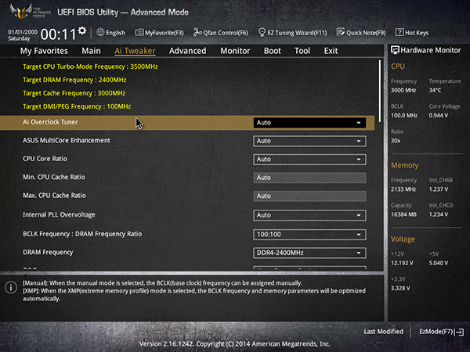Open the DRAM Frequency dropdown
This screenshot has height=352, width=470.
pos(309,253)
